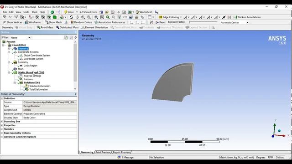Open the Tools menu
The image size is (292, 164).
coord(35,12)
